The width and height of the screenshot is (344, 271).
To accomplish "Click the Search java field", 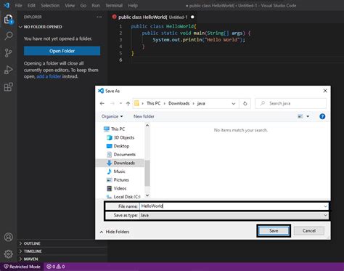I will click(290, 103).
